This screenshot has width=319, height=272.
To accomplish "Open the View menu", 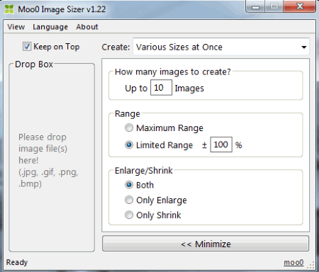I will click(x=16, y=27).
